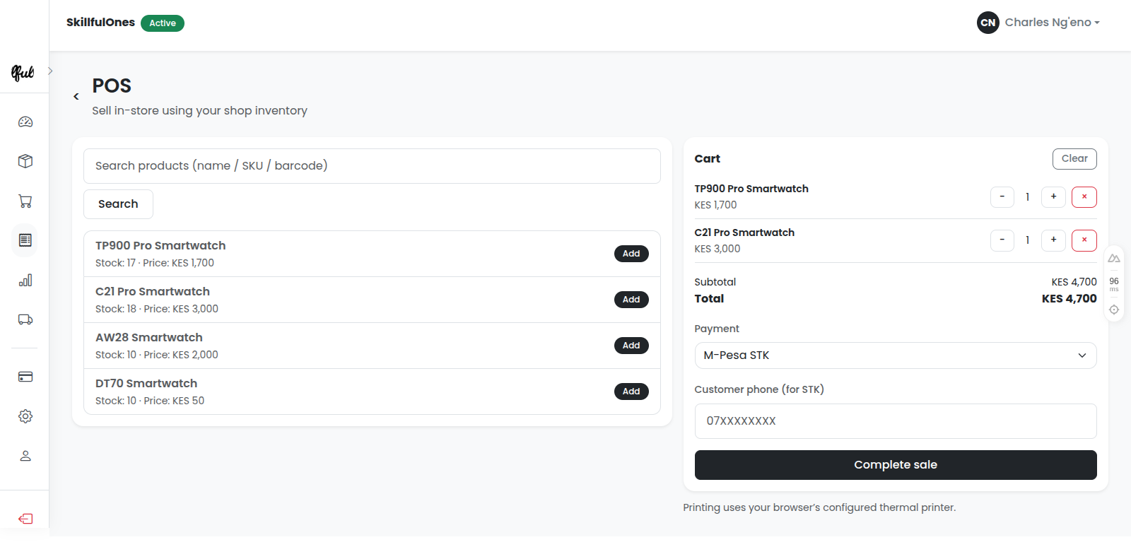Open the Charles Ng'eno account menu
Image resolution: width=1131 pixels, height=547 pixels.
coord(1039,23)
